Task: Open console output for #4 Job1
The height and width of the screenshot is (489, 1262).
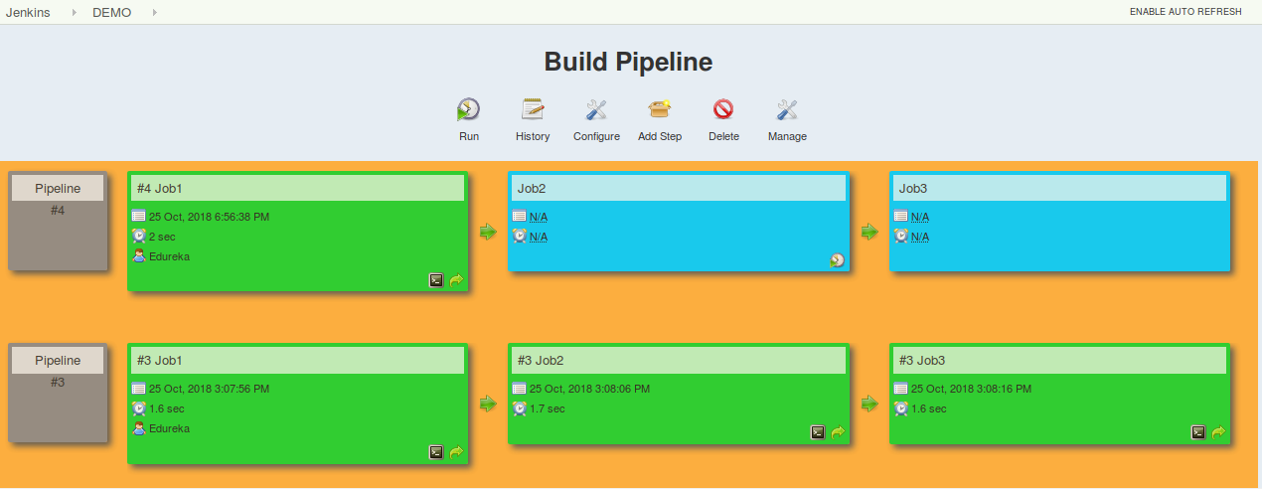Action: tap(436, 280)
